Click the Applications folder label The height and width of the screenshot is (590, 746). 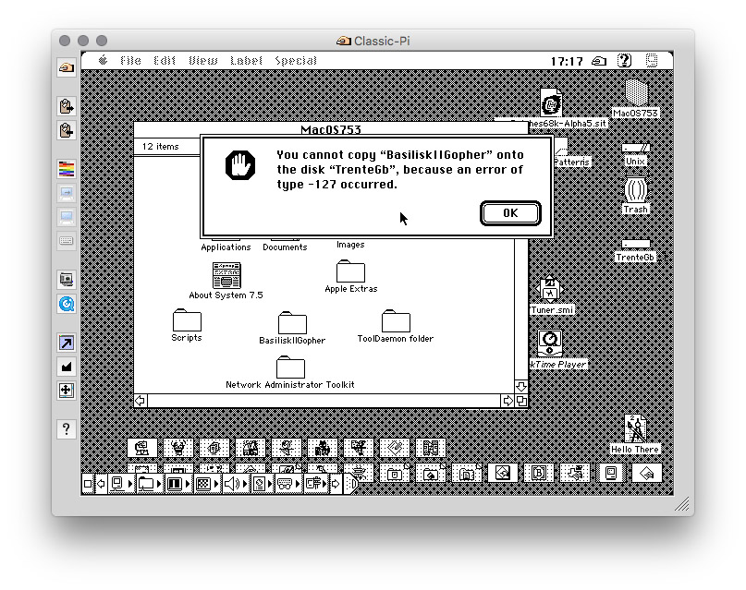point(226,247)
